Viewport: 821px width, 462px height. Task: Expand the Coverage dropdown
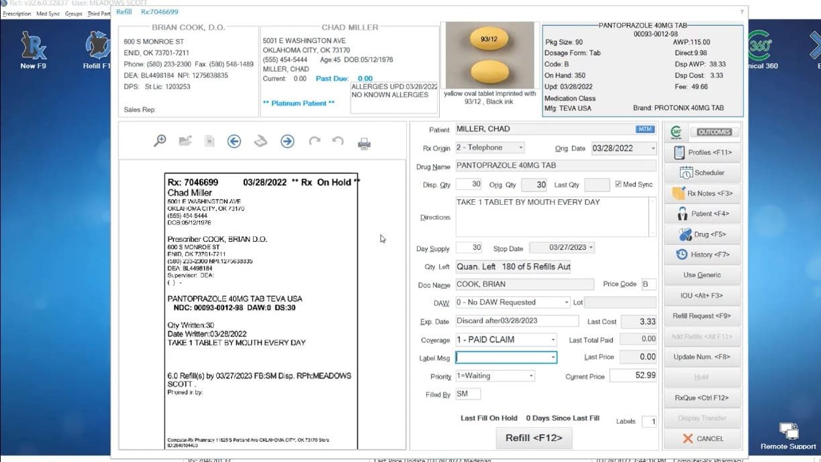pyautogui.click(x=553, y=340)
